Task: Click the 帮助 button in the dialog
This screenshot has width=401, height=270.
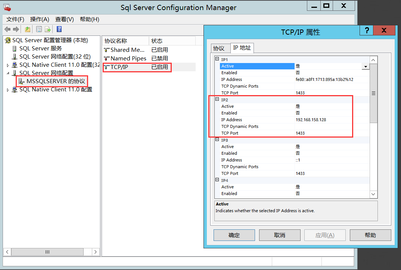Action: [x=370, y=235]
